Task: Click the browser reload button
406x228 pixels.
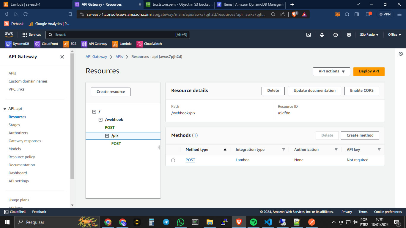Action: click(x=26, y=14)
